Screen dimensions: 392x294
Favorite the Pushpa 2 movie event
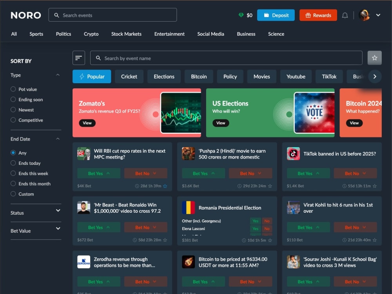(x=270, y=186)
